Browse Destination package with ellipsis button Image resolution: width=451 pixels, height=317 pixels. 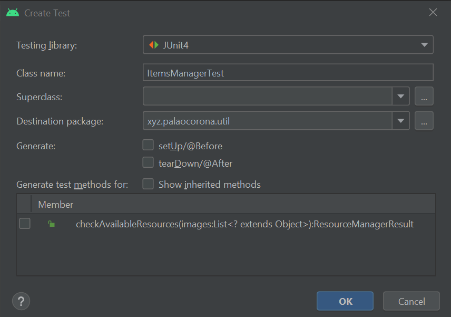click(x=424, y=121)
